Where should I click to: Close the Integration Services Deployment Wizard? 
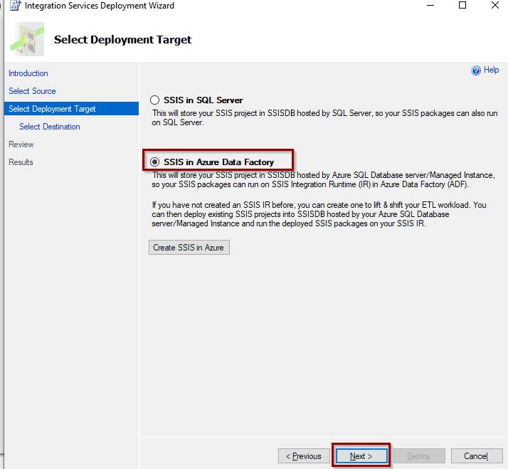[495, 5]
